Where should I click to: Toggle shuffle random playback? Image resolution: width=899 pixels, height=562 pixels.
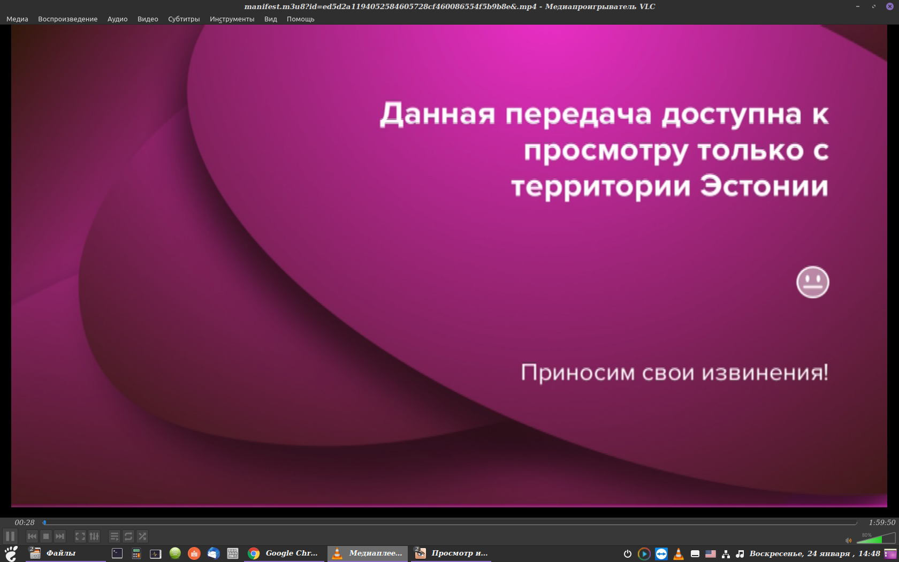coord(142,536)
